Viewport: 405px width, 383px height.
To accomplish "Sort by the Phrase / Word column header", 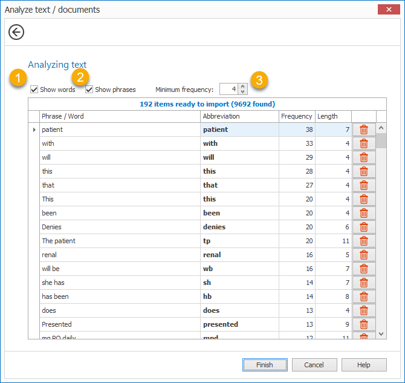I will (x=120, y=116).
